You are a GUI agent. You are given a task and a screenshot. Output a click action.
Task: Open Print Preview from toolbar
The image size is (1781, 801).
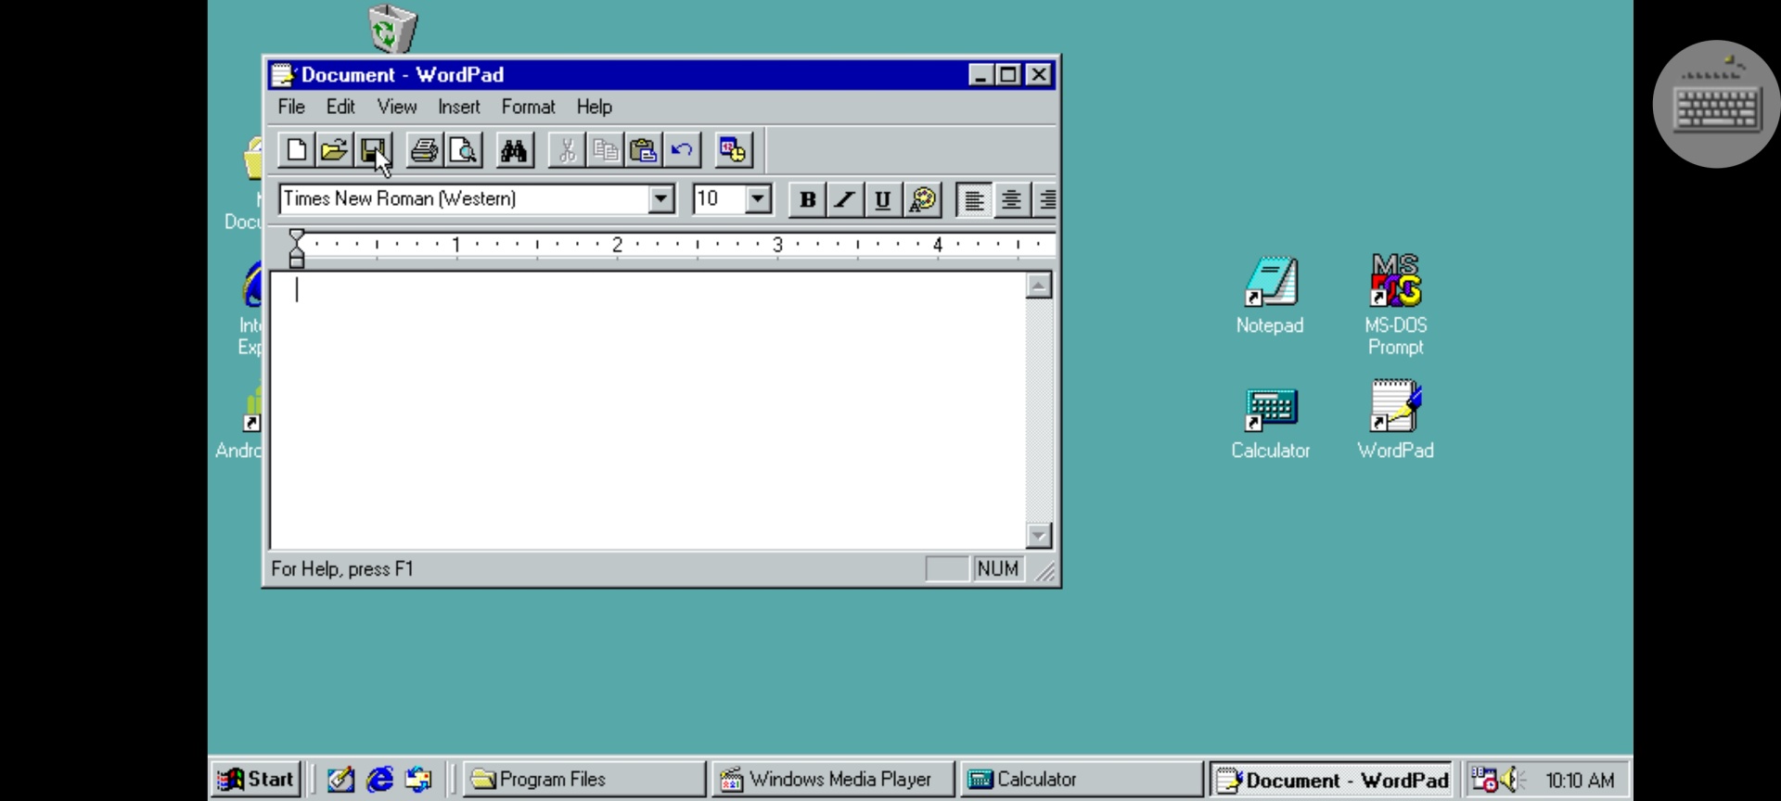464,150
